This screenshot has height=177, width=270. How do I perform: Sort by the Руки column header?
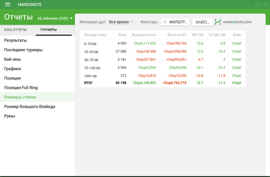click(122, 35)
